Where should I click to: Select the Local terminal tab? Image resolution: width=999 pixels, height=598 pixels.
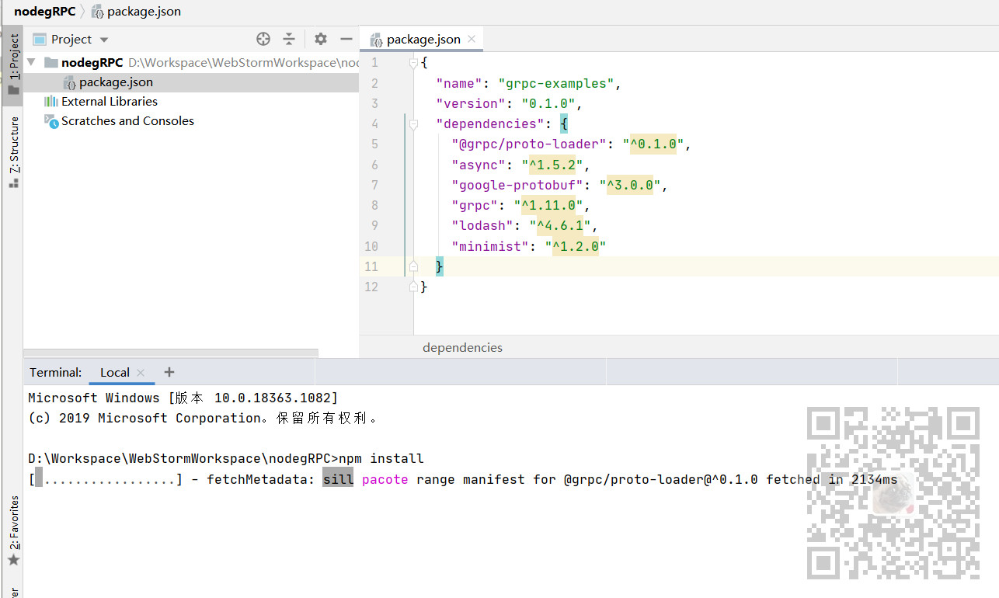[x=114, y=372]
